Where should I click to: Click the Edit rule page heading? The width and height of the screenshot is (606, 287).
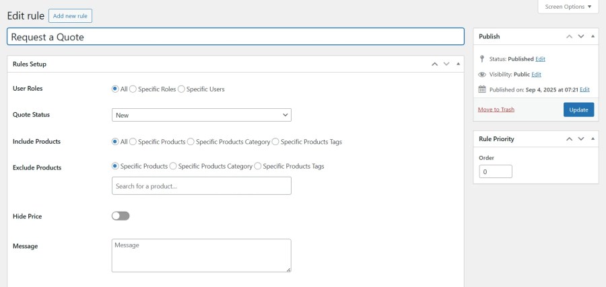click(26, 16)
